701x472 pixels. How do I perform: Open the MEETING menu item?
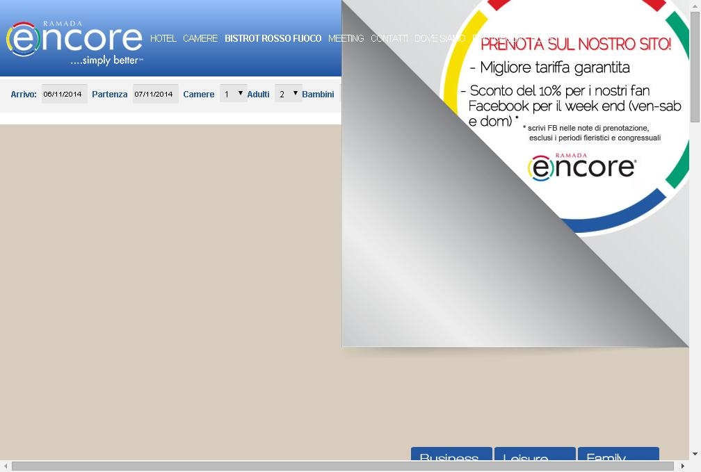(346, 38)
